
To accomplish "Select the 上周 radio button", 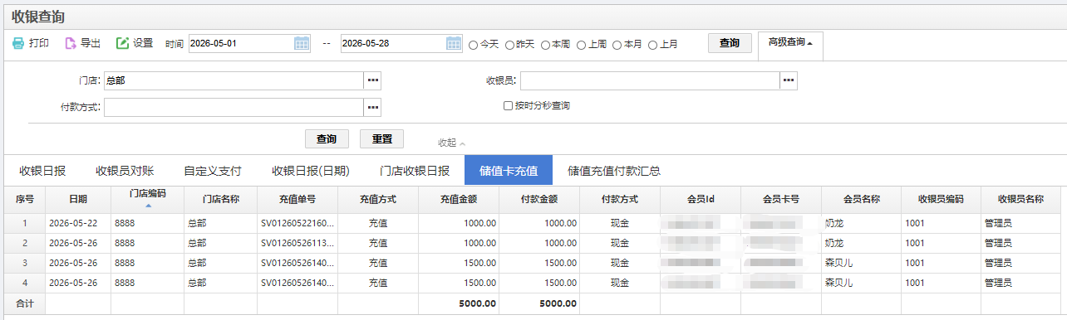I will [582, 45].
